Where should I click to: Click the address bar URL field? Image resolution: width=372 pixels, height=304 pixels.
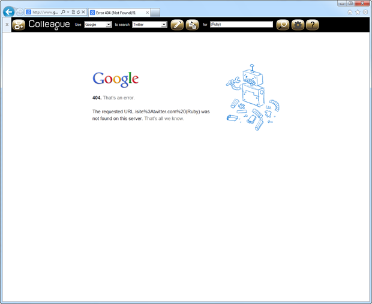[x=46, y=12]
